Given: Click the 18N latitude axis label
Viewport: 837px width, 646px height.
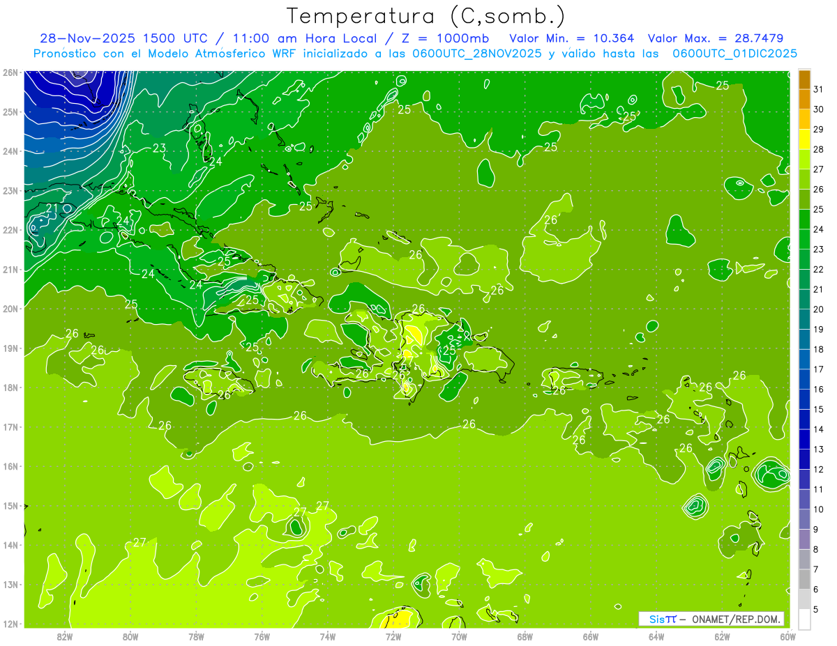Looking at the screenshot, I should tap(10, 387).
